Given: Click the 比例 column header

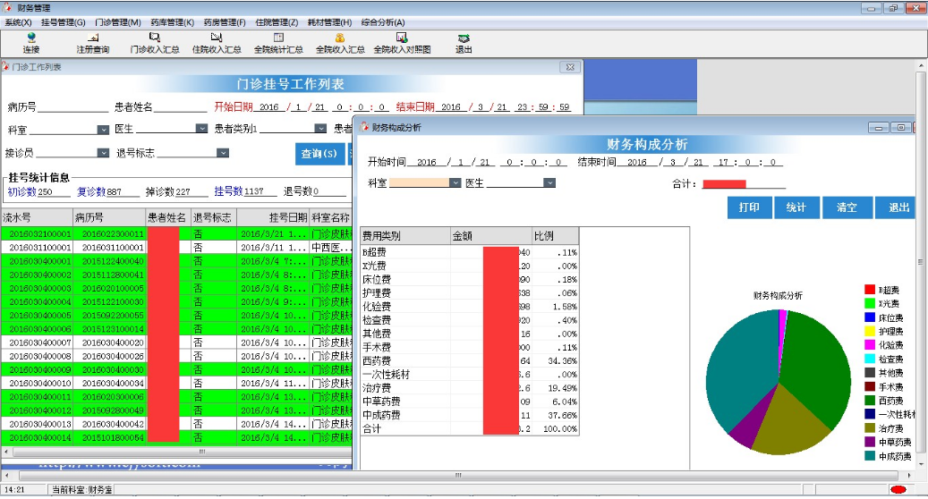Looking at the screenshot, I should click(x=555, y=236).
